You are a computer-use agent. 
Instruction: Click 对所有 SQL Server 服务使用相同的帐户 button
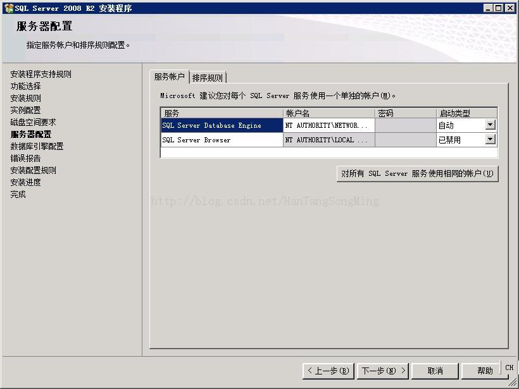[417, 173]
